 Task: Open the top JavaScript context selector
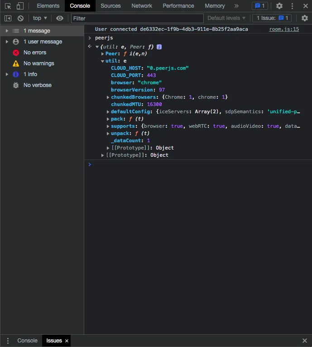pyautogui.click(x=40, y=18)
